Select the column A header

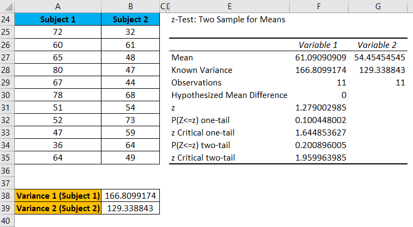pyautogui.click(x=58, y=6)
